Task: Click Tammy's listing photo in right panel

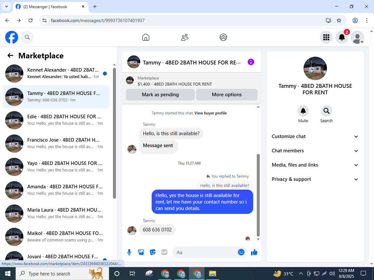Action: (x=315, y=68)
